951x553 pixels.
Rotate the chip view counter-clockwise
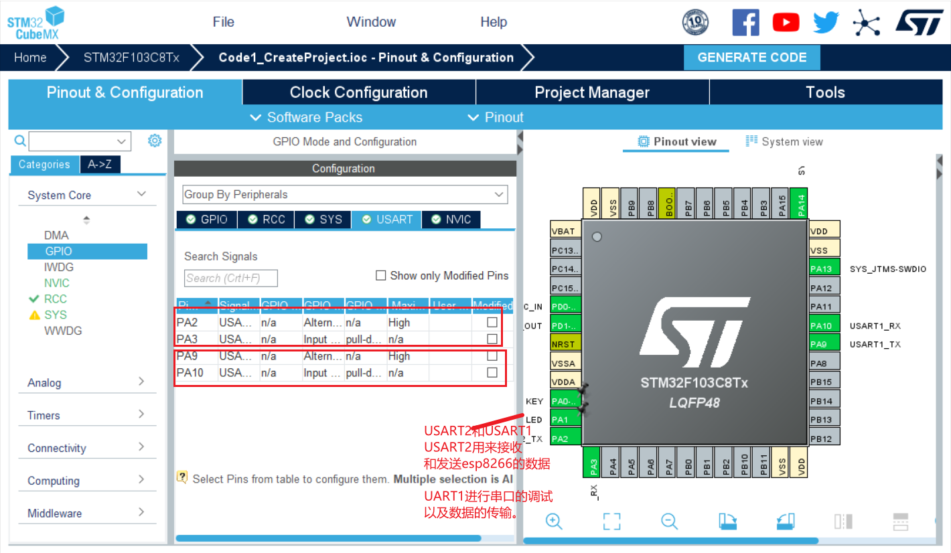pyautogui.click(x=786, y=521)
